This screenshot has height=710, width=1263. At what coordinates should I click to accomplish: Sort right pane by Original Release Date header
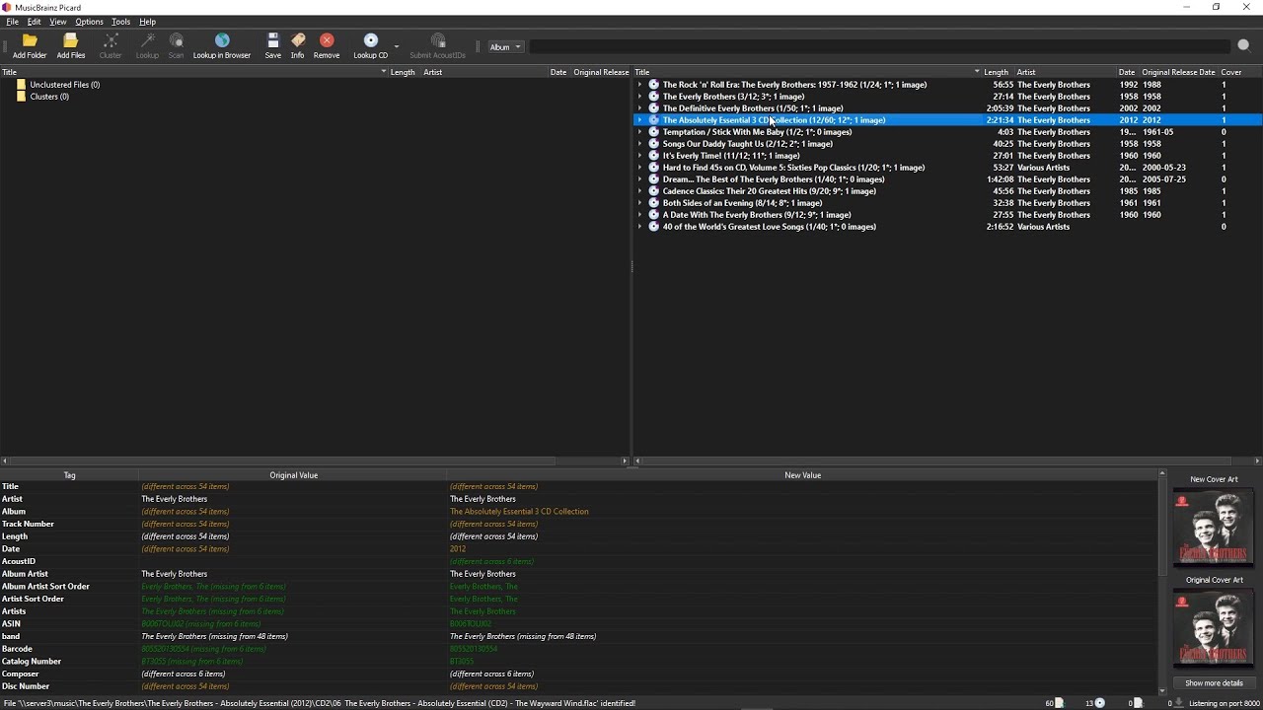(x=1178, y=72)
